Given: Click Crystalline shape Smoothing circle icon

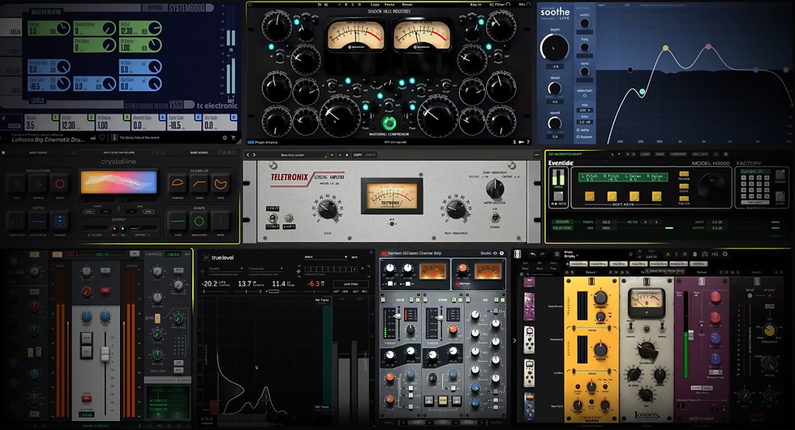Looking at the screenshot, I should [199, 221].
